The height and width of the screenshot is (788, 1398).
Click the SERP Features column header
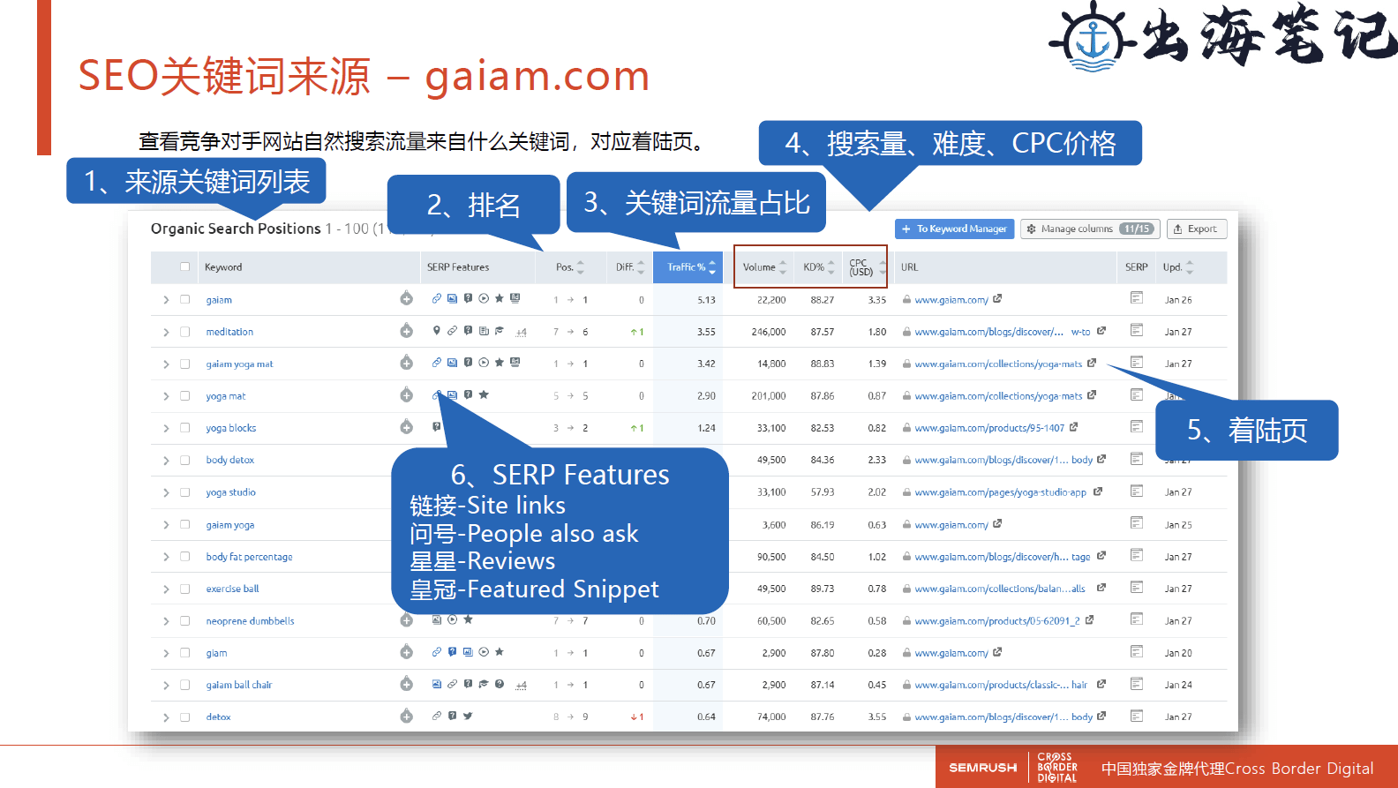pyautogui.click(x=458, y=266)
